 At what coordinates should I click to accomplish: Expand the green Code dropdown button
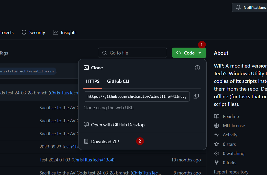click(189, 53)
